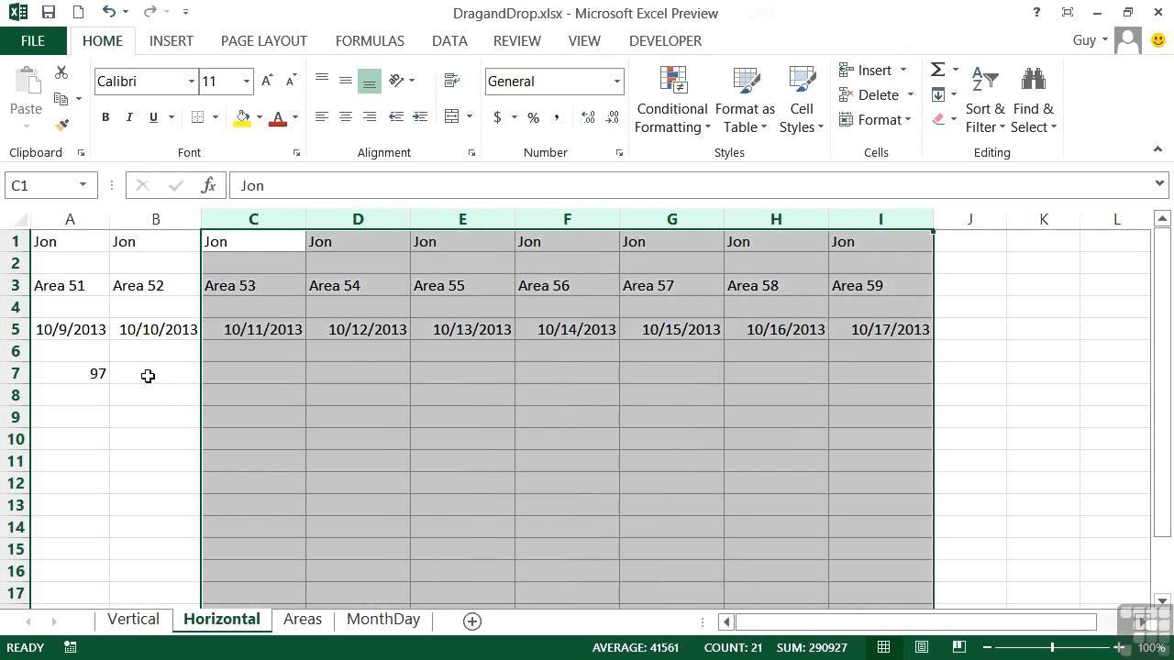
Task: Select the Italic formatting icon
Action: (x=128, y=117)
